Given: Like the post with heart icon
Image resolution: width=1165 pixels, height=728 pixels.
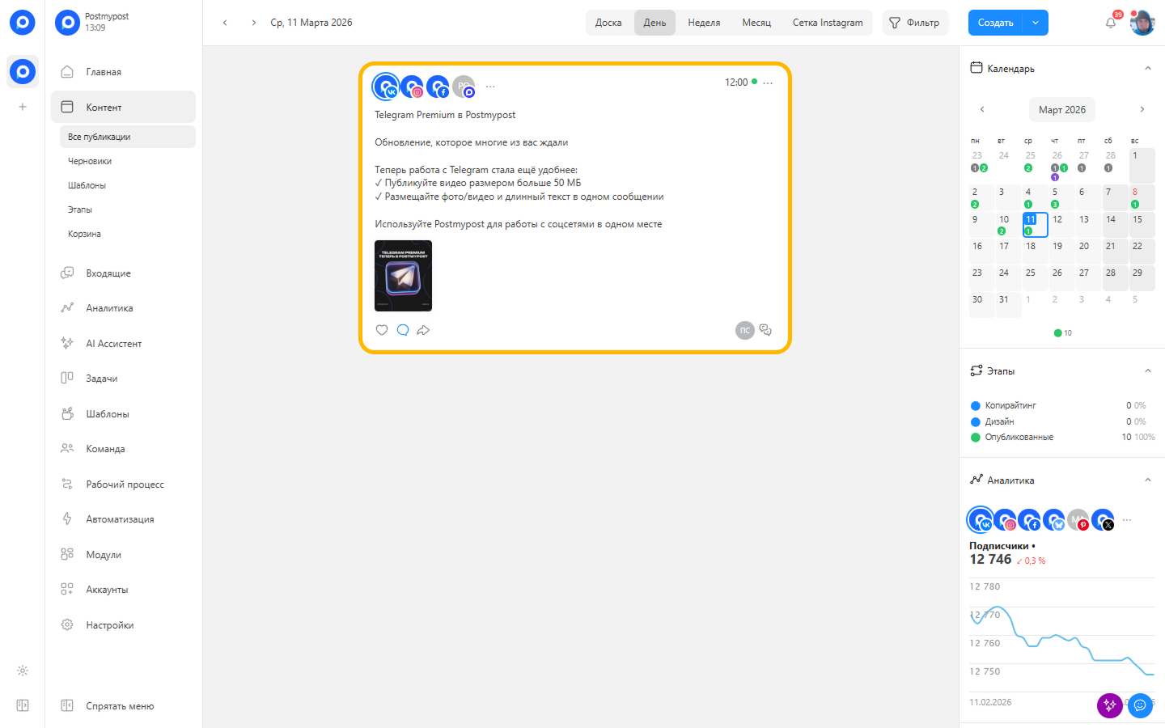Looking at the screenshot, I should 382,330.
